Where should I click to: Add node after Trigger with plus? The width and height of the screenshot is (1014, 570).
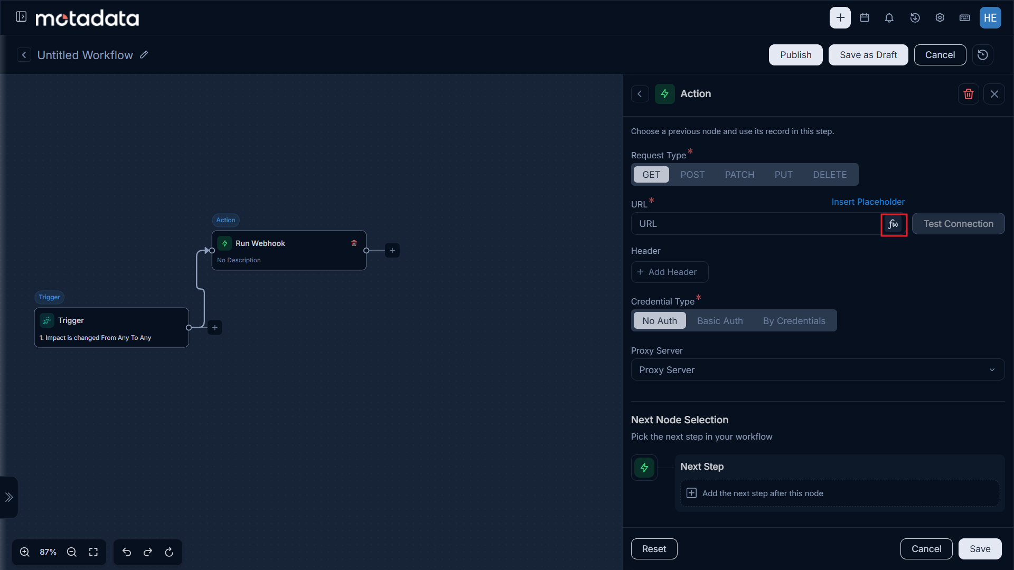coord(215,328)
